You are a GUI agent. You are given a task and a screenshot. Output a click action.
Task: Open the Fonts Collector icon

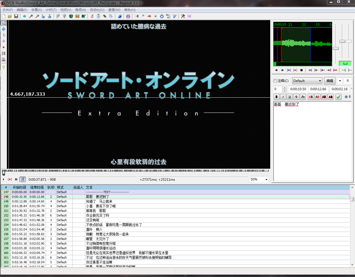pyautogui.click(x=111, y=16)
